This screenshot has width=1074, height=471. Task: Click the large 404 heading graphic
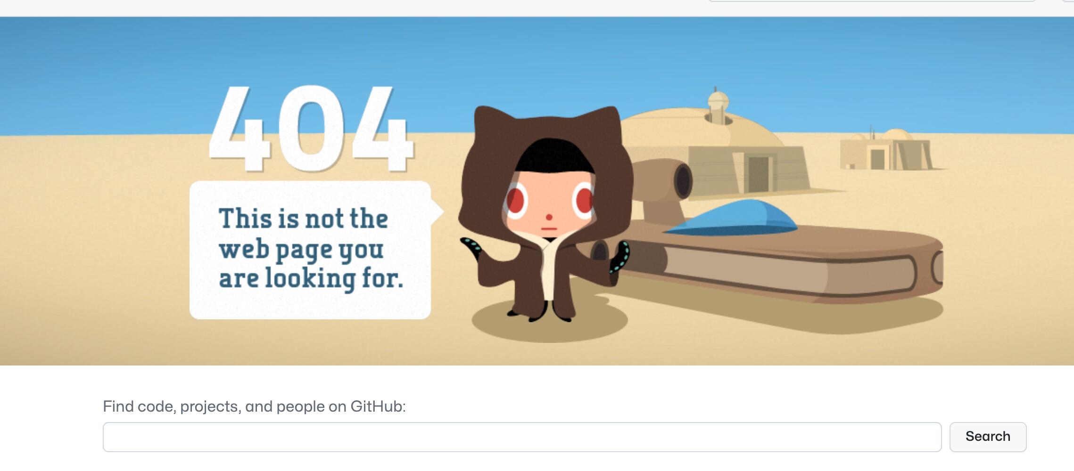[312, 128]
